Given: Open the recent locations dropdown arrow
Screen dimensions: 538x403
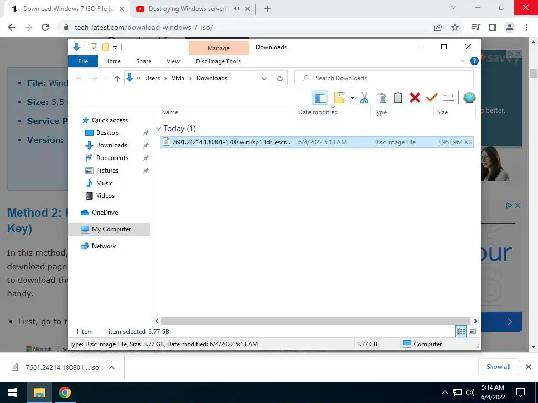Looking at the screenshot, I should pos(106,79).
